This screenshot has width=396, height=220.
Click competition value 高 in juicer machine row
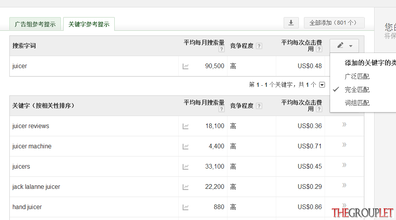click(233, 146)
